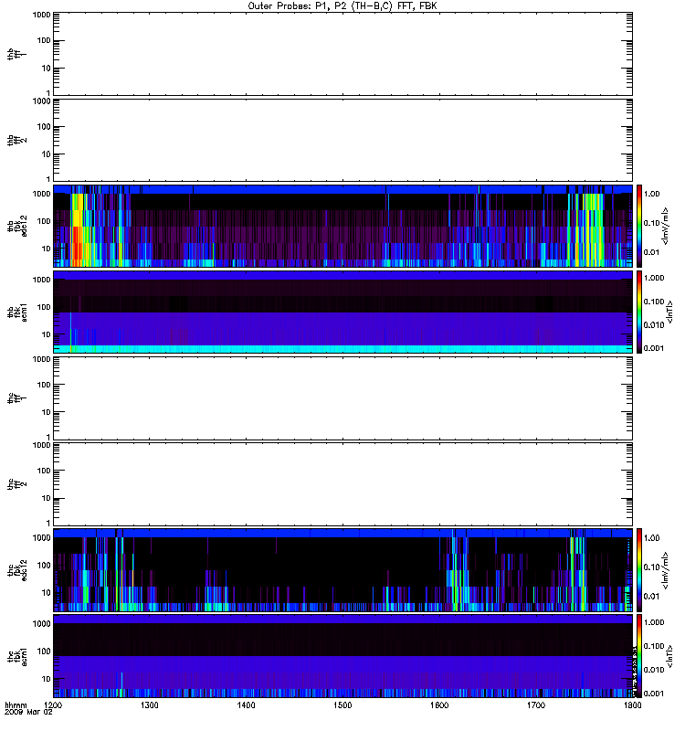The image size is (685, 731).
Task: Click the 1500 time axis label
Action: [x=342, y=705]
